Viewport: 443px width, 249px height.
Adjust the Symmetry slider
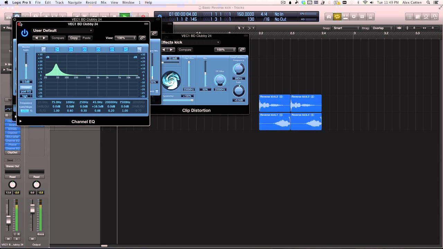178,100
